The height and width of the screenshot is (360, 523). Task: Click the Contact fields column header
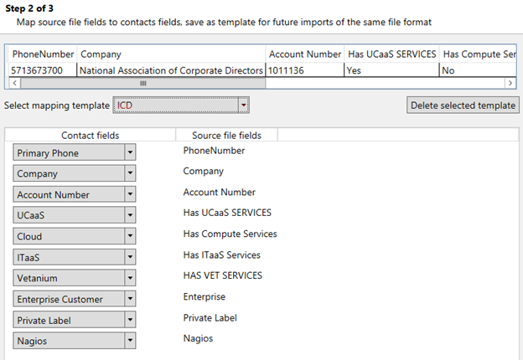(90, 135)
